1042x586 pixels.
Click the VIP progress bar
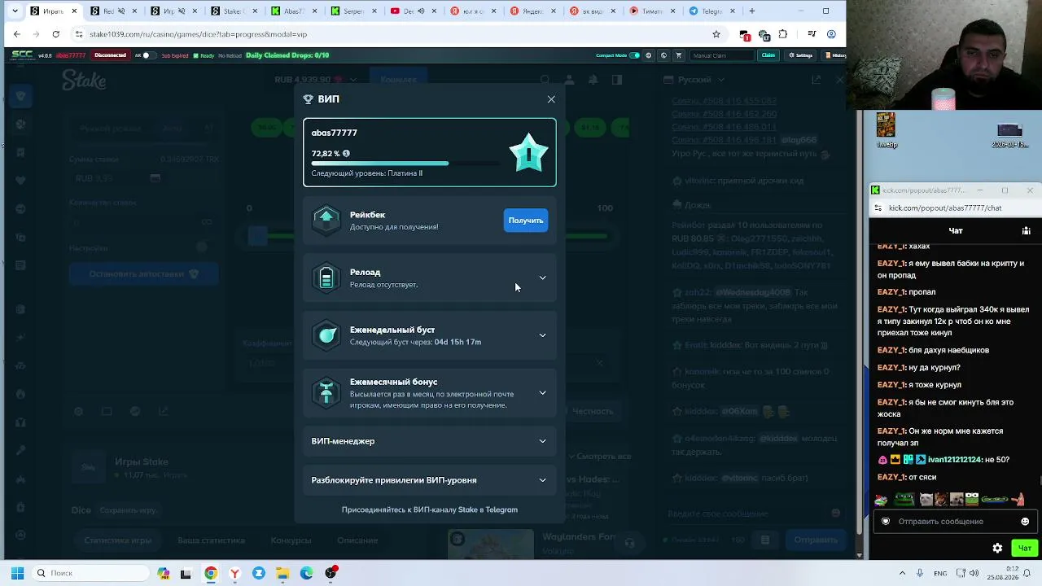coord(405,164)
